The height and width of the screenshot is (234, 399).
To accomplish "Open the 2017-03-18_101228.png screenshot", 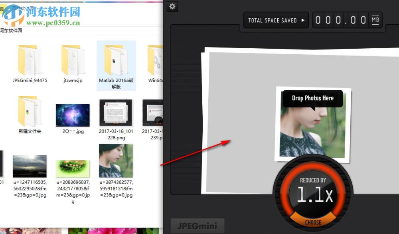I will pos(116,113).
